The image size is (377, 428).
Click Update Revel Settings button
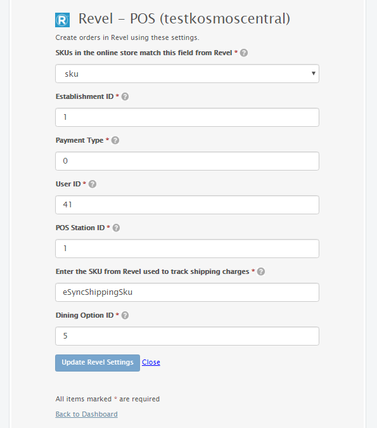[98, 363]
